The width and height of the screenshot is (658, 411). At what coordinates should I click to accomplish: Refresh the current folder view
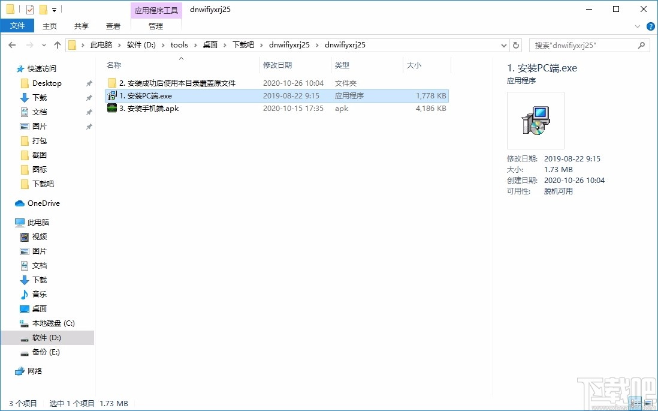515,44
